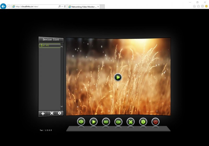The height and width of the screenshot is (146, 209).
Task: Click the Device list header
Action: pos(51,40)
